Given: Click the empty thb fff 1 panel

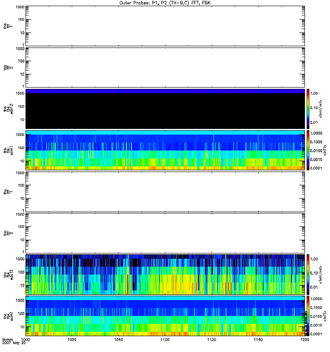Looking at the screenshot, I should point(165,26).
